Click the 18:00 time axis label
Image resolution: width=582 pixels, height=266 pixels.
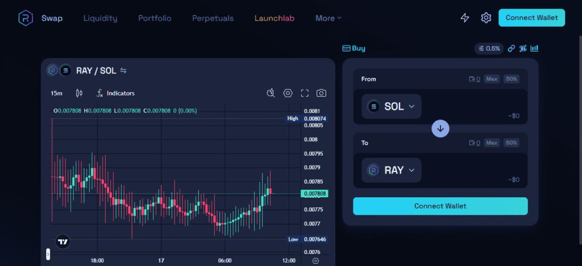97,261
